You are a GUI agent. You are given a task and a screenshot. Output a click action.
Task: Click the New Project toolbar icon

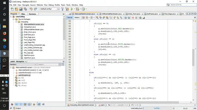[16, 9]
